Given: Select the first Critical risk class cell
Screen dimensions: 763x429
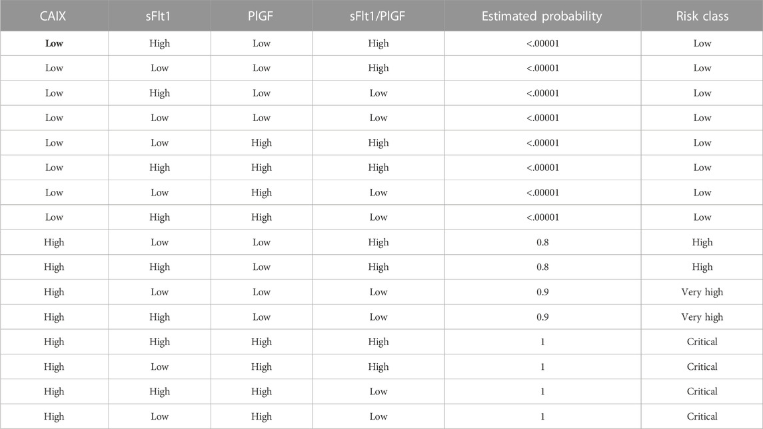Looking at the screenshot, I should [x=702, y=342].
